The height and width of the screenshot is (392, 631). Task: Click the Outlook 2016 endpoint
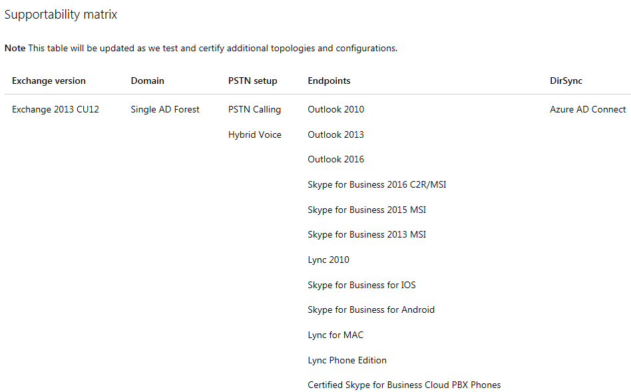tap(335, 159)
